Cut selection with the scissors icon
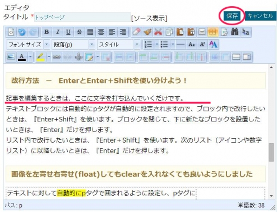The width and height of the screenshot is (277, 212). 158,32
